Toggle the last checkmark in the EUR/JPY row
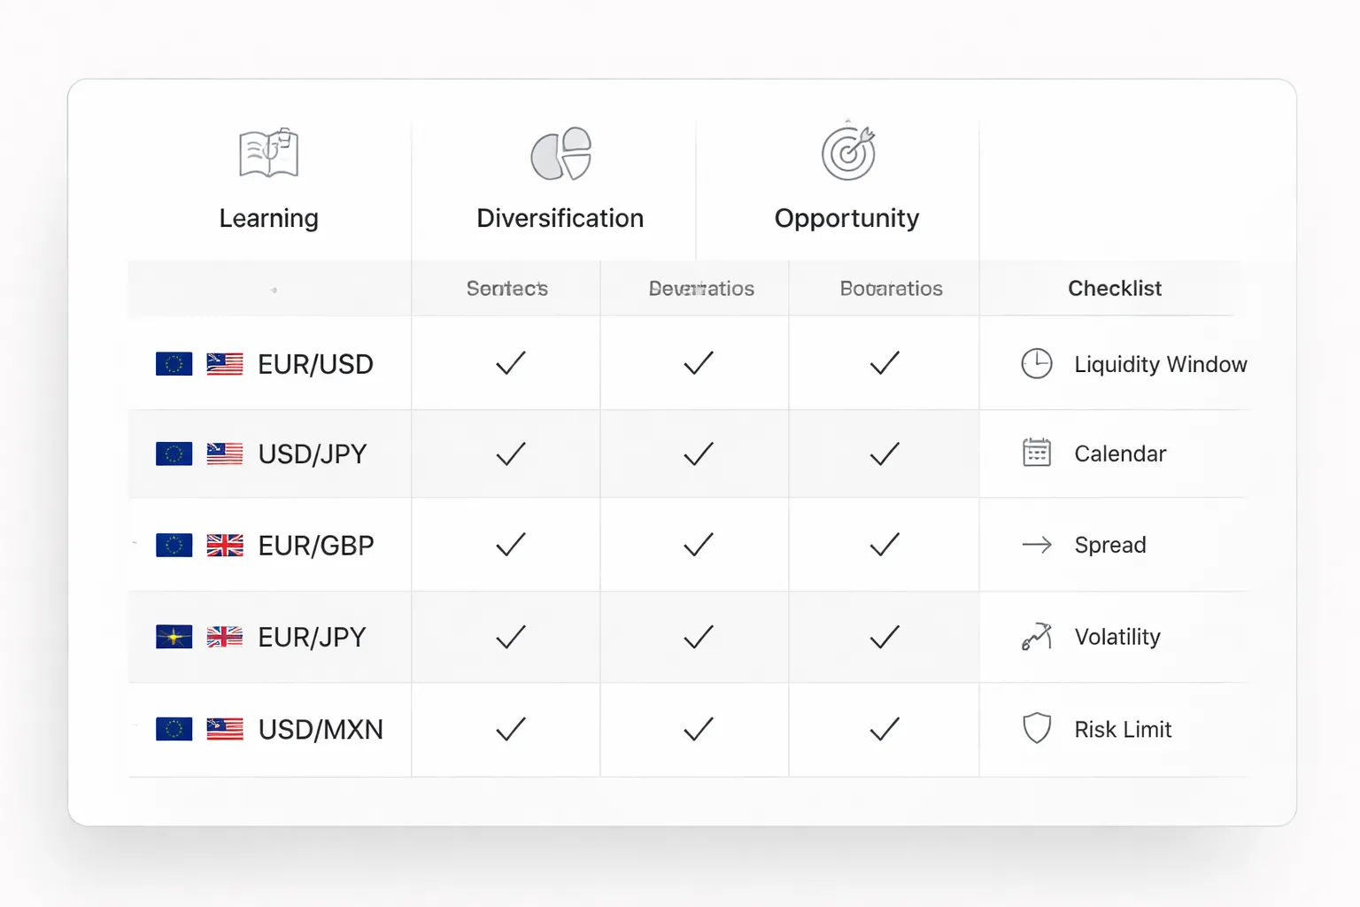This screenshot has width=1360, height=907. click(885, 637)
